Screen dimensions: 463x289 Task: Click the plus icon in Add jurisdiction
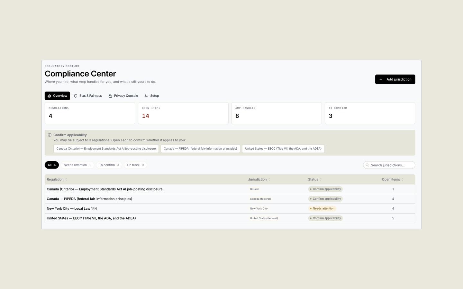pyautogui.click(x=381, y=79)
